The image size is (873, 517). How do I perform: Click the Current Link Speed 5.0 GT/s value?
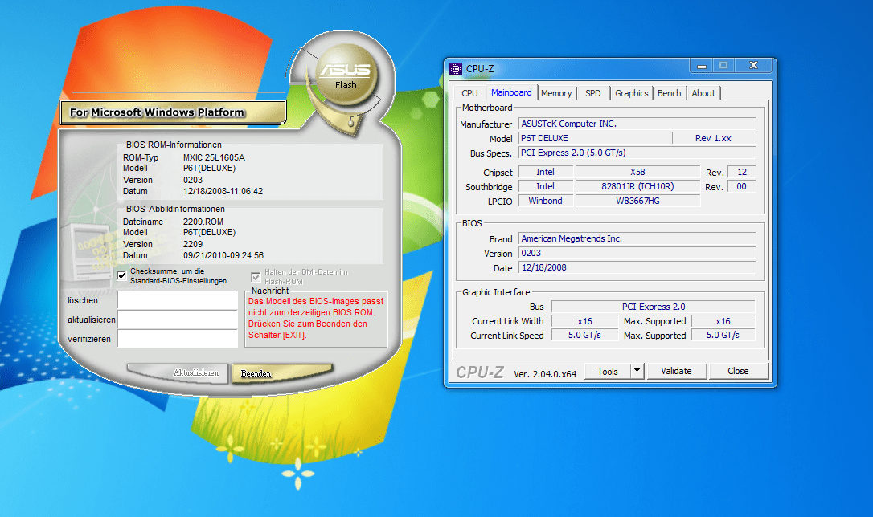[584, 336]
